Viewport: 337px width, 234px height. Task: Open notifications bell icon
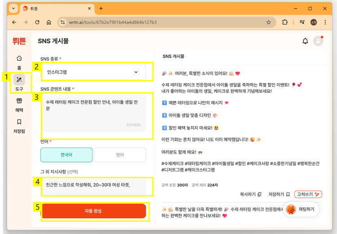coord(305,41)
